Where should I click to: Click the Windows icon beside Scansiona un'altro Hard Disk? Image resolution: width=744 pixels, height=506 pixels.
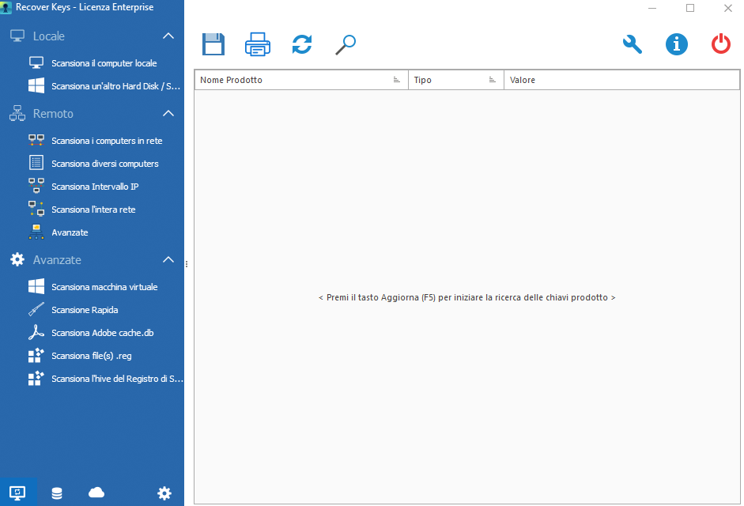36,85
